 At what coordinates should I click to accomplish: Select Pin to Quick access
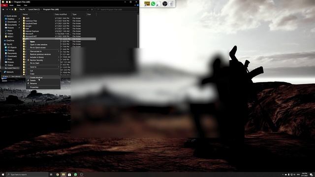click(38, 48)
